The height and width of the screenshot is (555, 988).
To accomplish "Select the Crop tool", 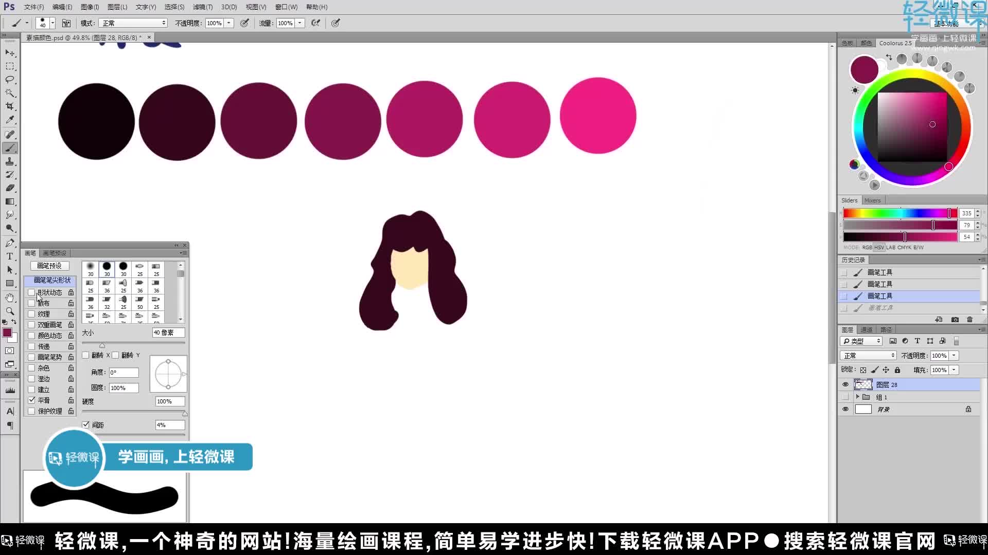I will [x=10, y=106].
